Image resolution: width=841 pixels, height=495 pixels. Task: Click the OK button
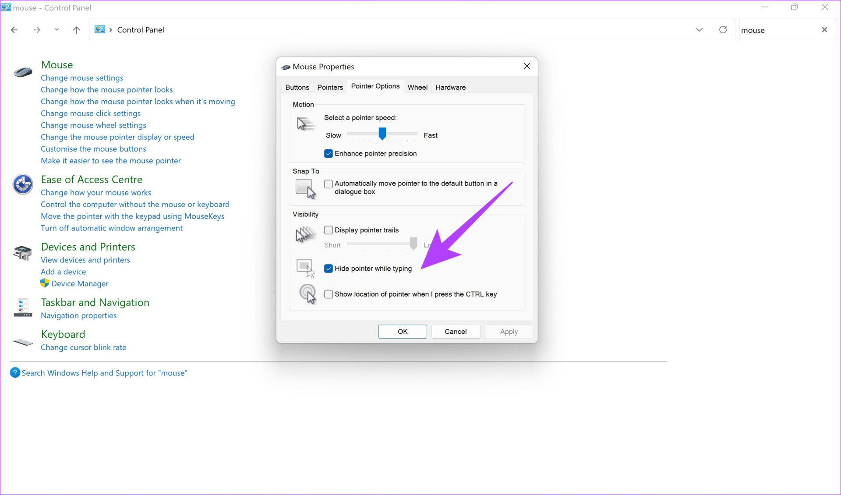tap(403, 332)
